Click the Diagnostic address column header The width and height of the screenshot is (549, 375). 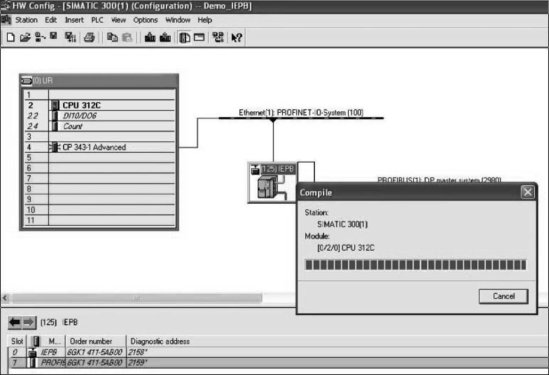(160, 341)
